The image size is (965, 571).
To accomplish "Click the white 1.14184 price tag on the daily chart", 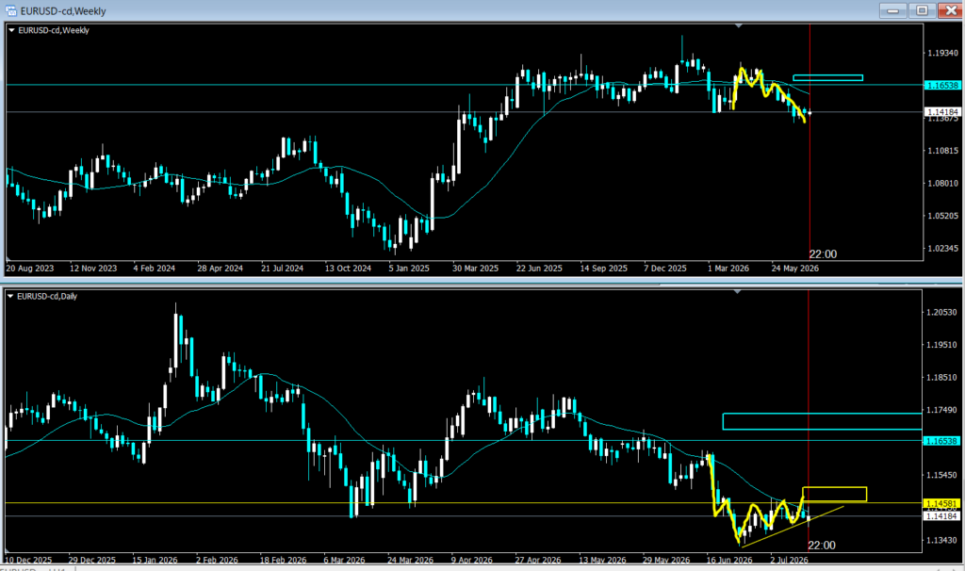I will (x=941, y=516).
